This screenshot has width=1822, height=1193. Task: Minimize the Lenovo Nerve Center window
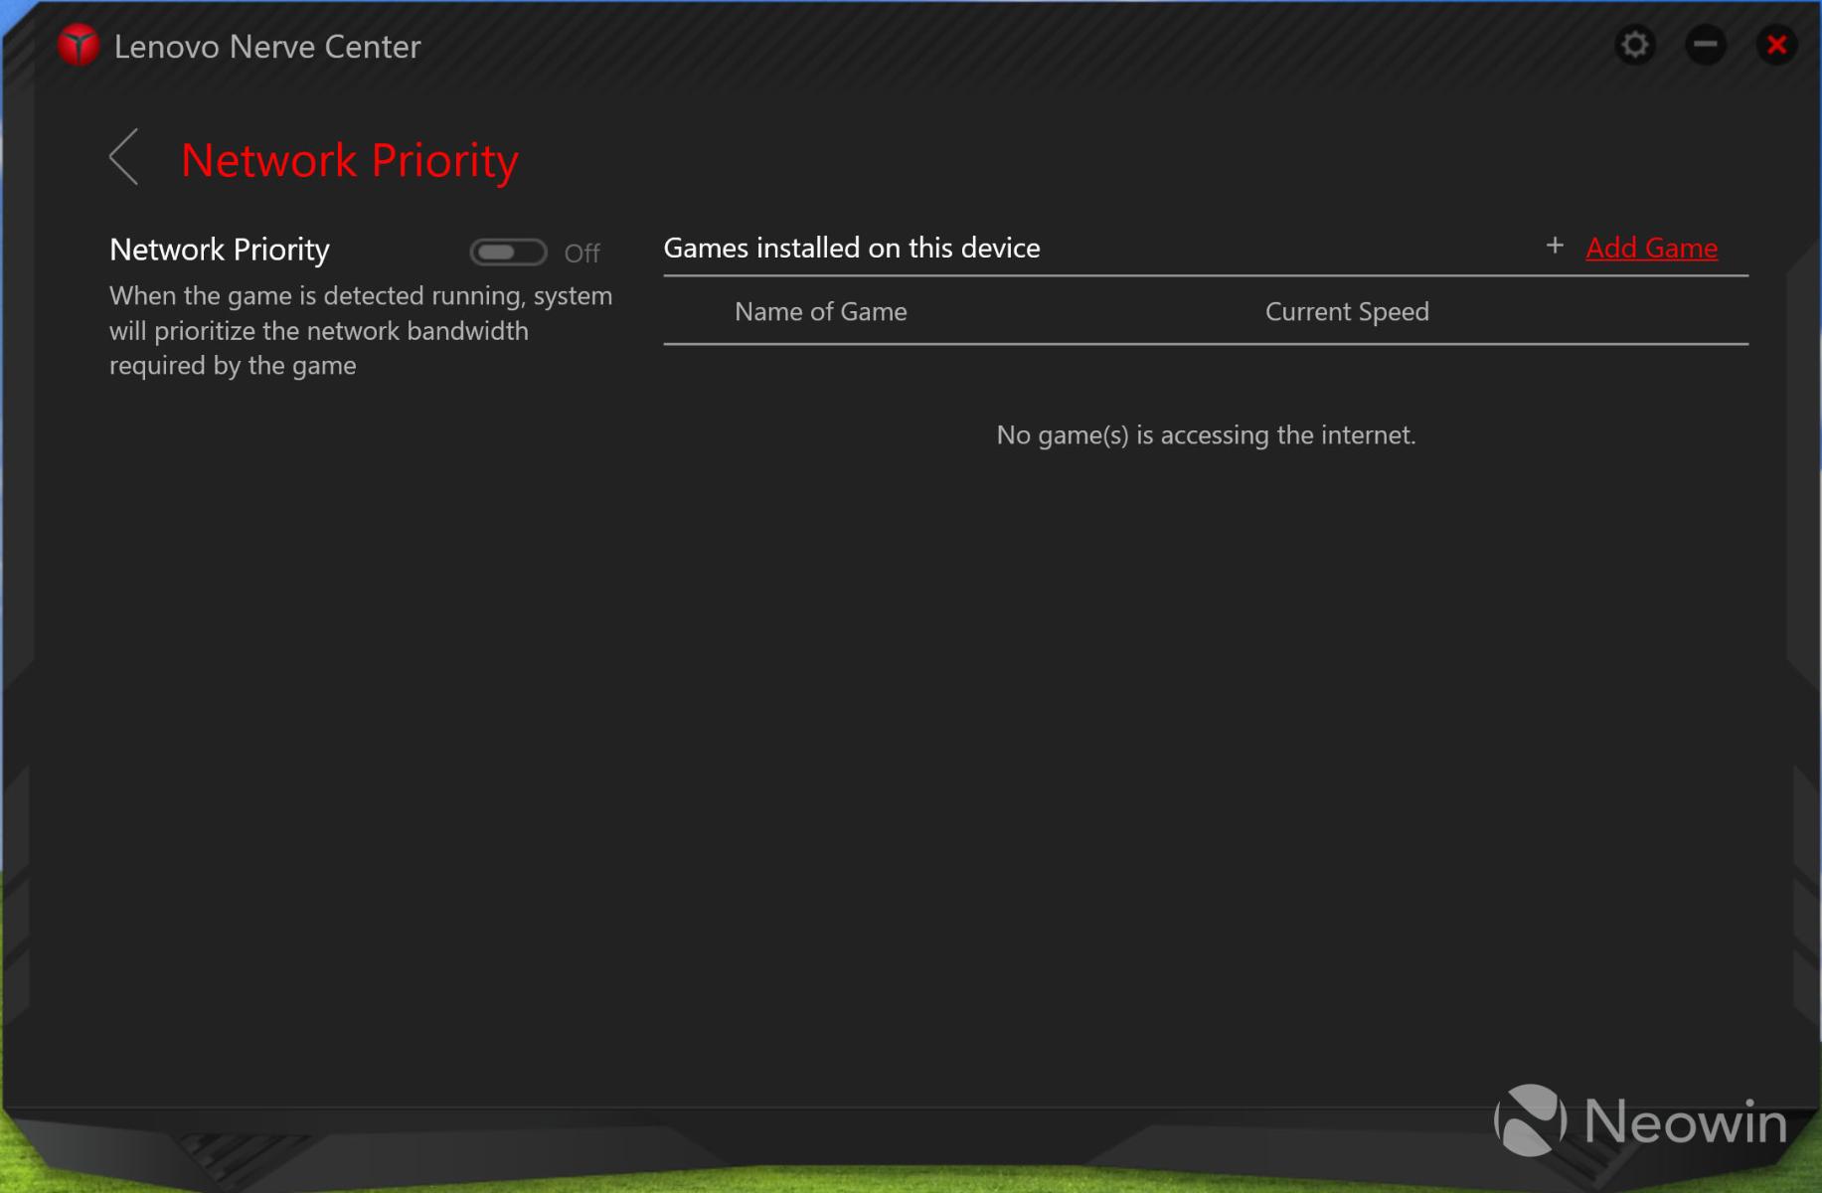tap(1706, 45)
